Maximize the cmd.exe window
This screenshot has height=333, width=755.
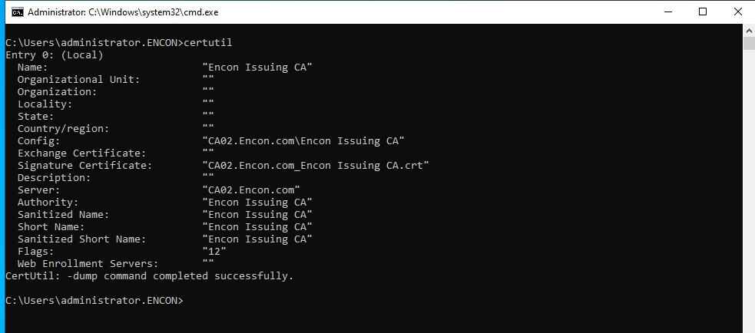point(702,12)
